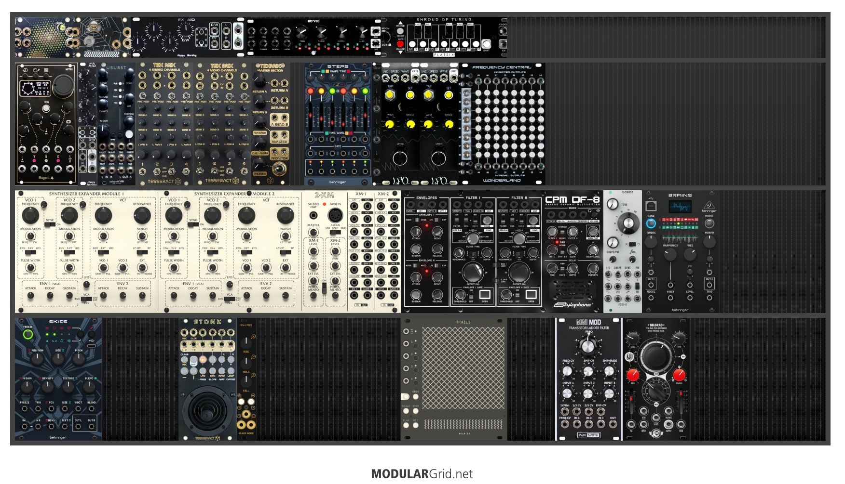Click the narrow EG-LFO II Black Noise module
Screen dimensions: 845x484
[246, 379]
